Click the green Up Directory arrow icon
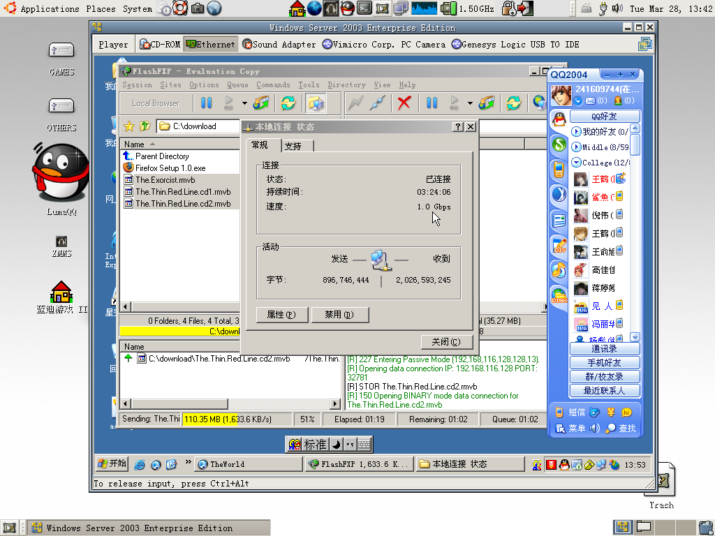Image resolution: width=715 pixels, height=536 pixels. click(x=145, y=126)
